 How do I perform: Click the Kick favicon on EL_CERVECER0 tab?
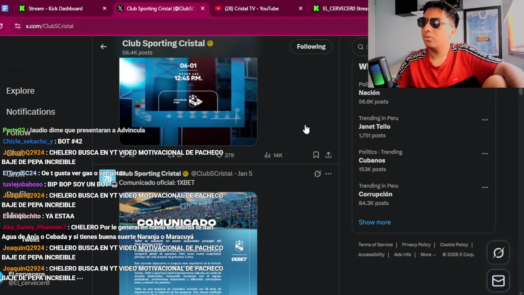pos(316,8)
